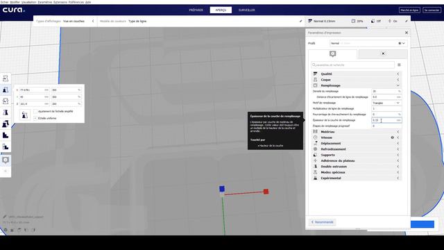Click the star icon in Profil field

tap(400, 43)
